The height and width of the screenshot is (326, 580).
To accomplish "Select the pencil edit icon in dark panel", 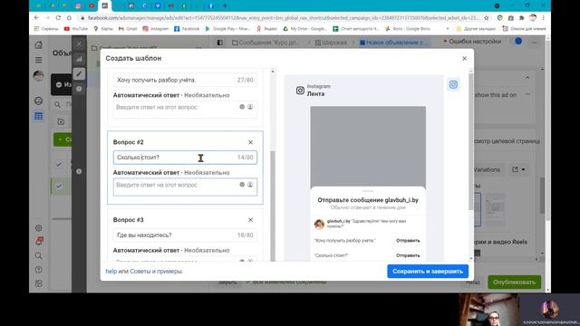I will tap(79, 74).
